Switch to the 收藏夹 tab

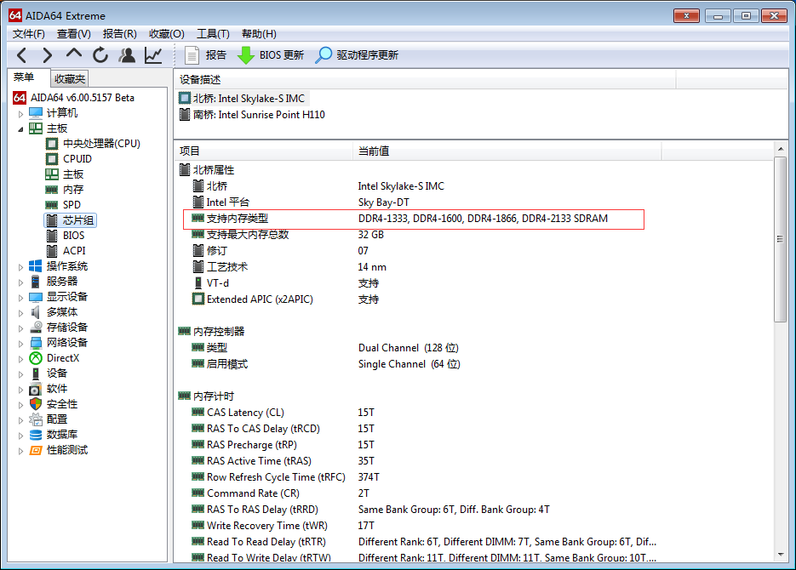(70, 78)
